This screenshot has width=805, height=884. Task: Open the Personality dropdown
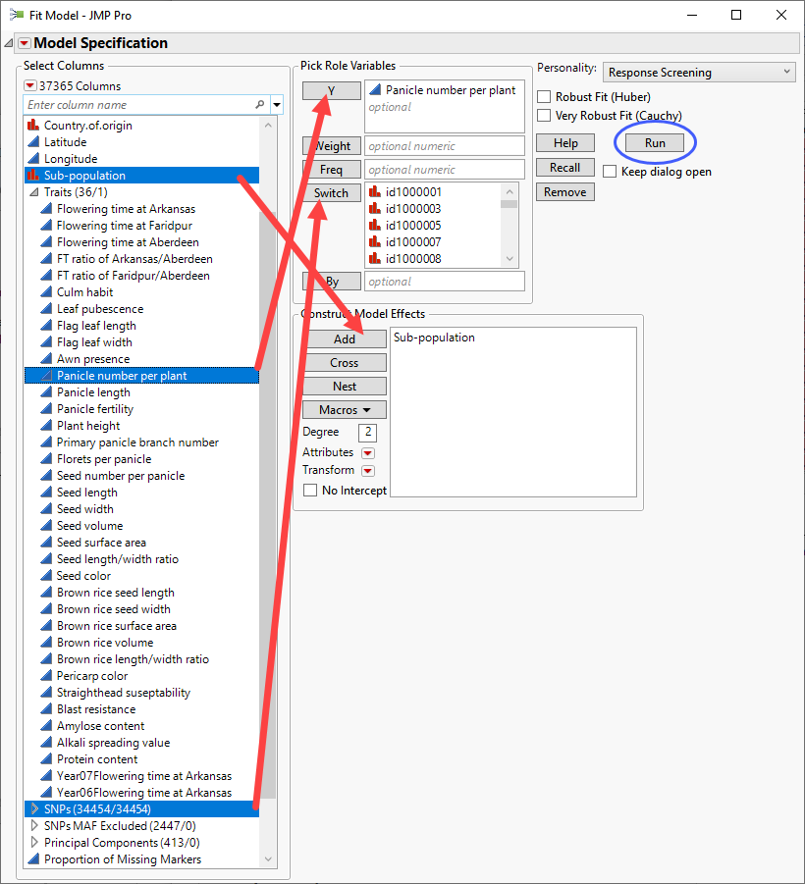click(x=700, y=73)
